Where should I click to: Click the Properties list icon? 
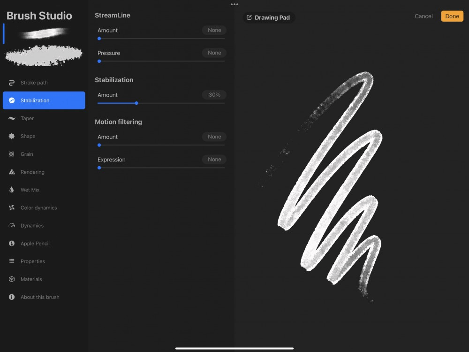point(12,261)
